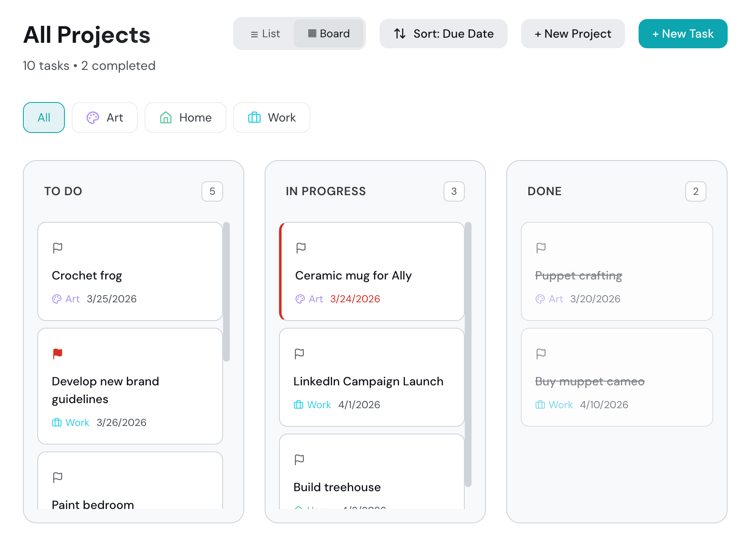The width and height of the screenshot is (748, 542).
Task: Click the flag icon on Build treehouse card
Action: (x=299, y=459)
